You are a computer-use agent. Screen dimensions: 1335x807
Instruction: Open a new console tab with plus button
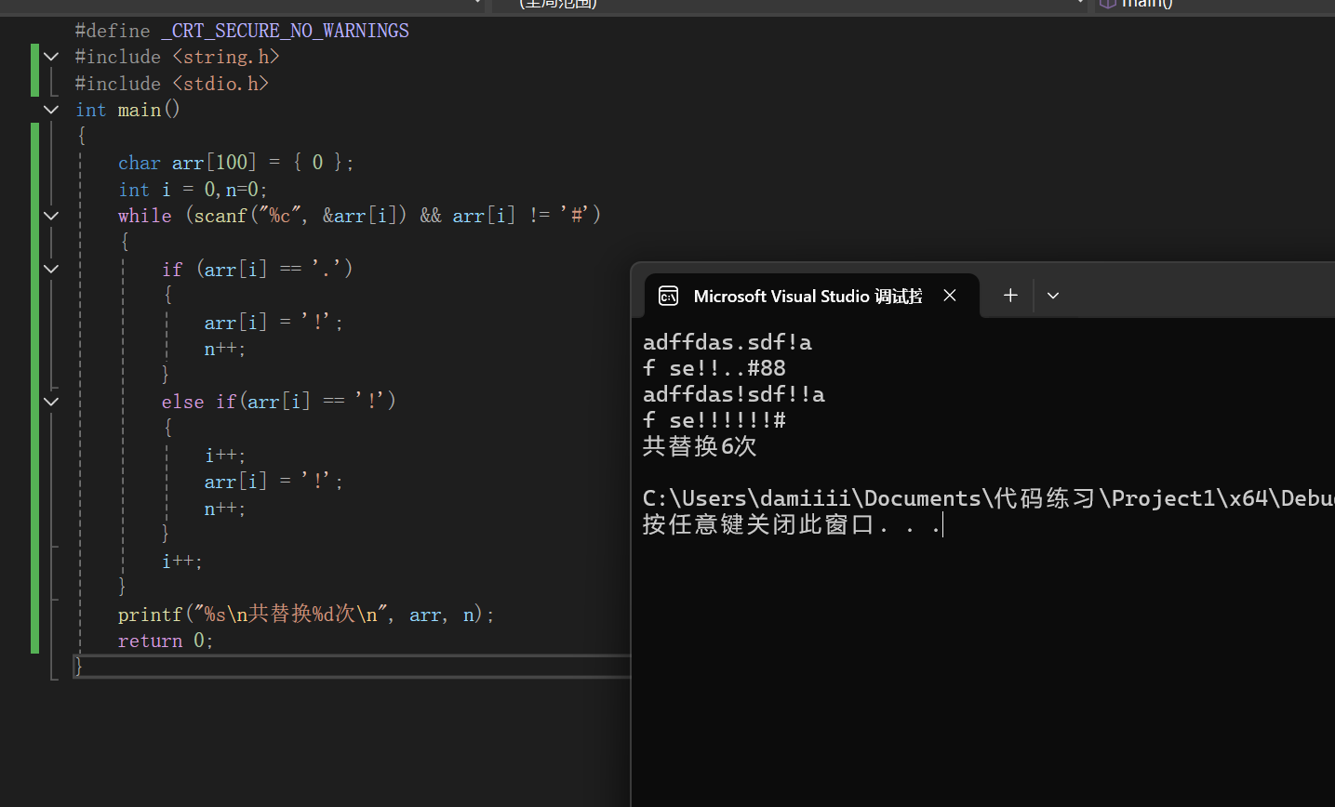(x=1010, y=296)
